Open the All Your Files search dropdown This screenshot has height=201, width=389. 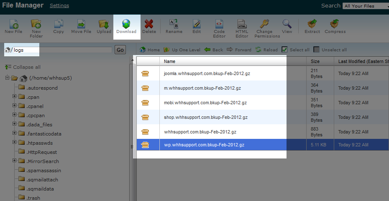365,6
